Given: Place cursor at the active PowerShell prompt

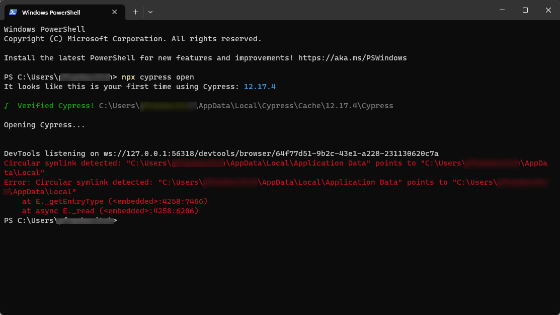Looking at the screenshot, I should [x=121, y=220].
